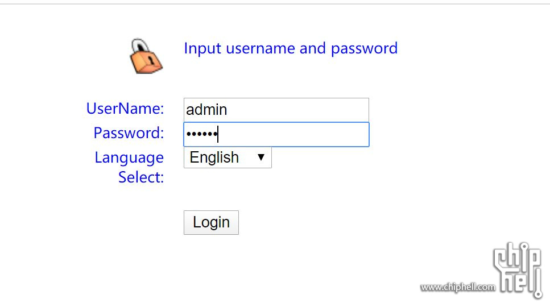
Task: Click the "admin" text in the UserName box
Action: pos(206,110)
